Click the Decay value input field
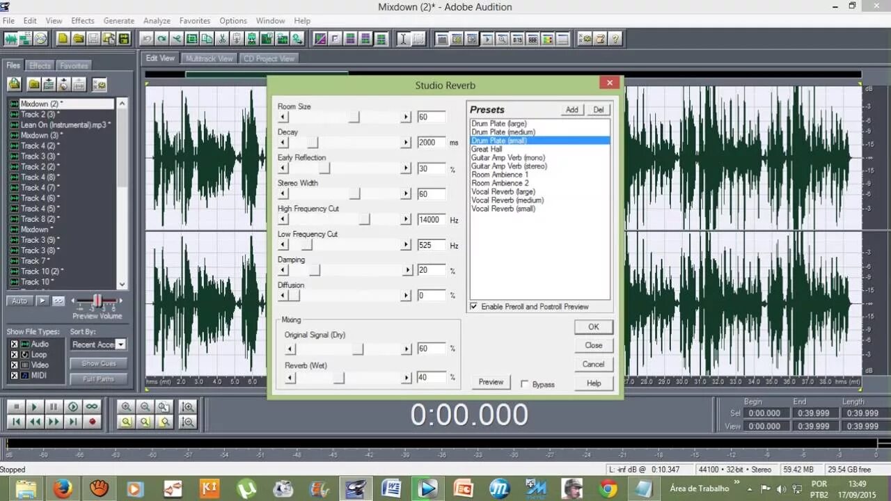 [x=431, y=143]
